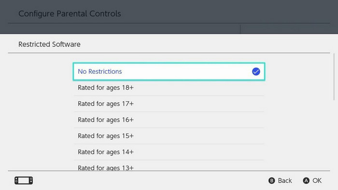This screenshot has width=338, height=190.
Task: Click the blue checkmark on No Restrictions
Action: (x=256, y=71)
